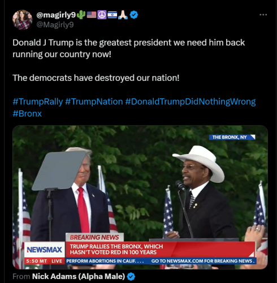Click the tweet text about Donald J Trump

[129, 48]
